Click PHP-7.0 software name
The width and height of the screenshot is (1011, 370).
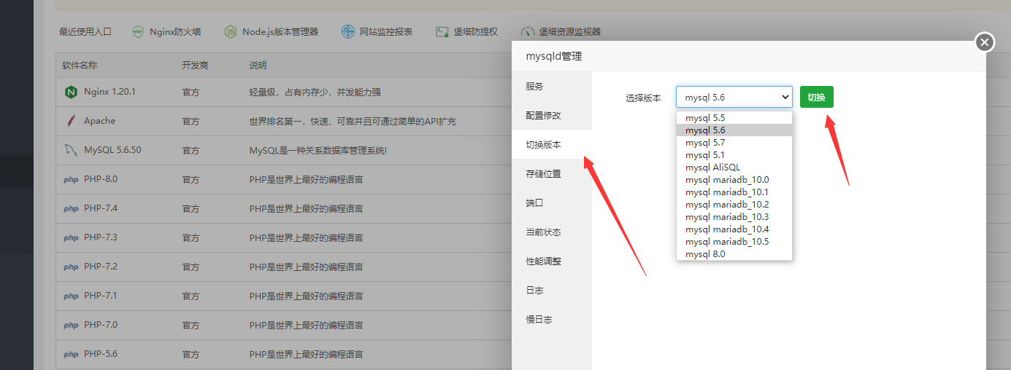pyautogui.click(x=101, y=325)
